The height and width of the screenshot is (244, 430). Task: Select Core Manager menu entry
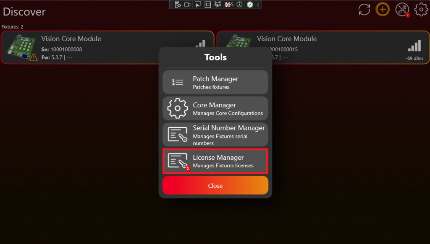tap(215, 109)
